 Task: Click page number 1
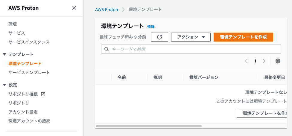coord(255,61)
